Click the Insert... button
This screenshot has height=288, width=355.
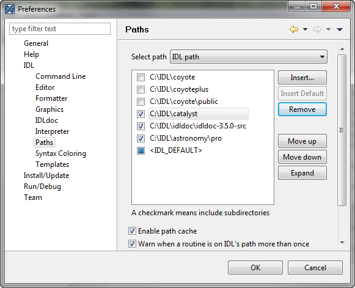(302, 78)
